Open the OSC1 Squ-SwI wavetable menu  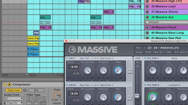click(86, 58)
